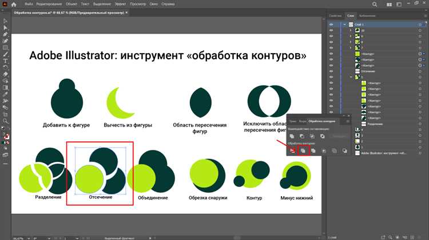This screenshot has width=429, height=240.
Task: Click Intersect shape mode icon
Action: [x=312, y=136]
